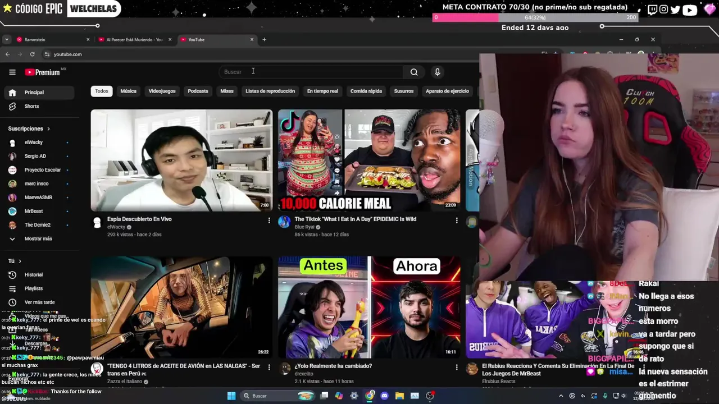Reload the youtube.com page
This screenshot has width=719, height=404.
point(32,54)
